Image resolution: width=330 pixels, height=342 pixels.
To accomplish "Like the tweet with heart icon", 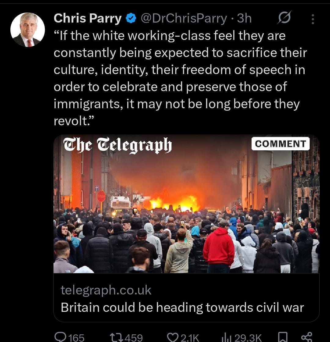I will click(x=173, y=337).
